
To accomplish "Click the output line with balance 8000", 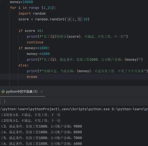I will 41,132.
